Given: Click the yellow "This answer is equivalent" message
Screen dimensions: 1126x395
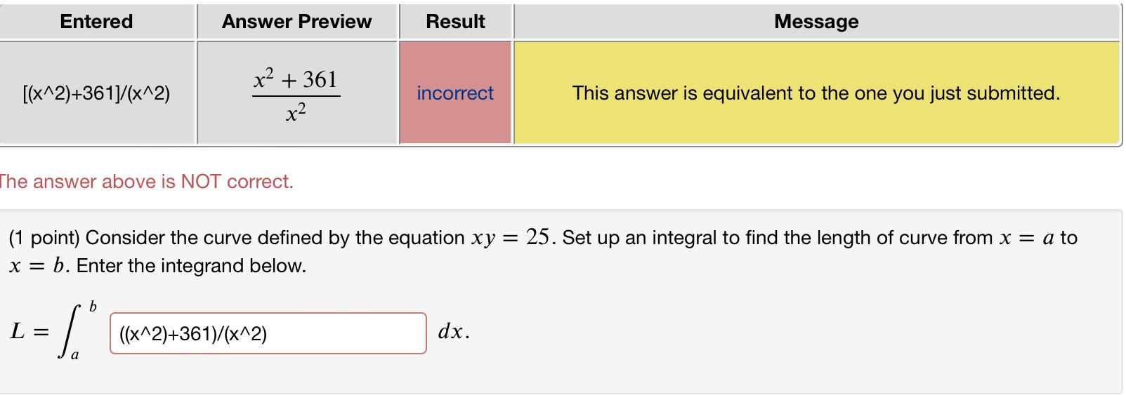Looking at the screenshot, I should tap(816, 93).
